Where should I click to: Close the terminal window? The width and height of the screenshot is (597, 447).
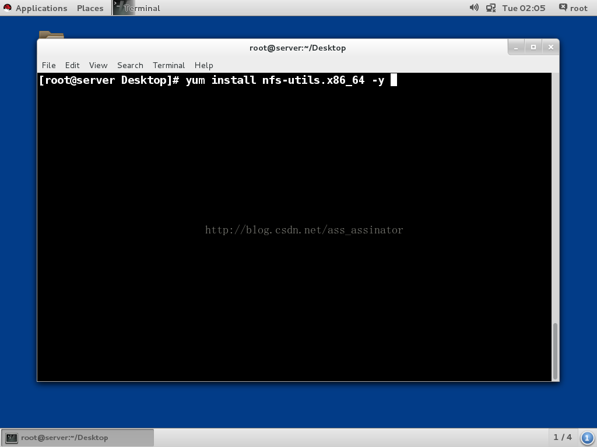(x=550, y=48)
